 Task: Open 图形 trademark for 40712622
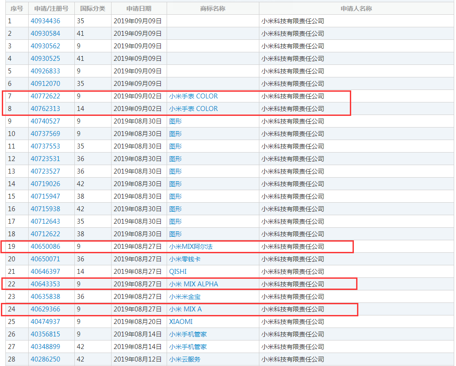pyautogui.click(x=175, y=234)
